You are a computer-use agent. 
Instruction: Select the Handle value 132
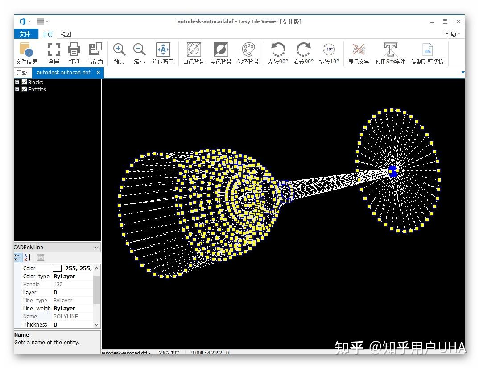58,285
